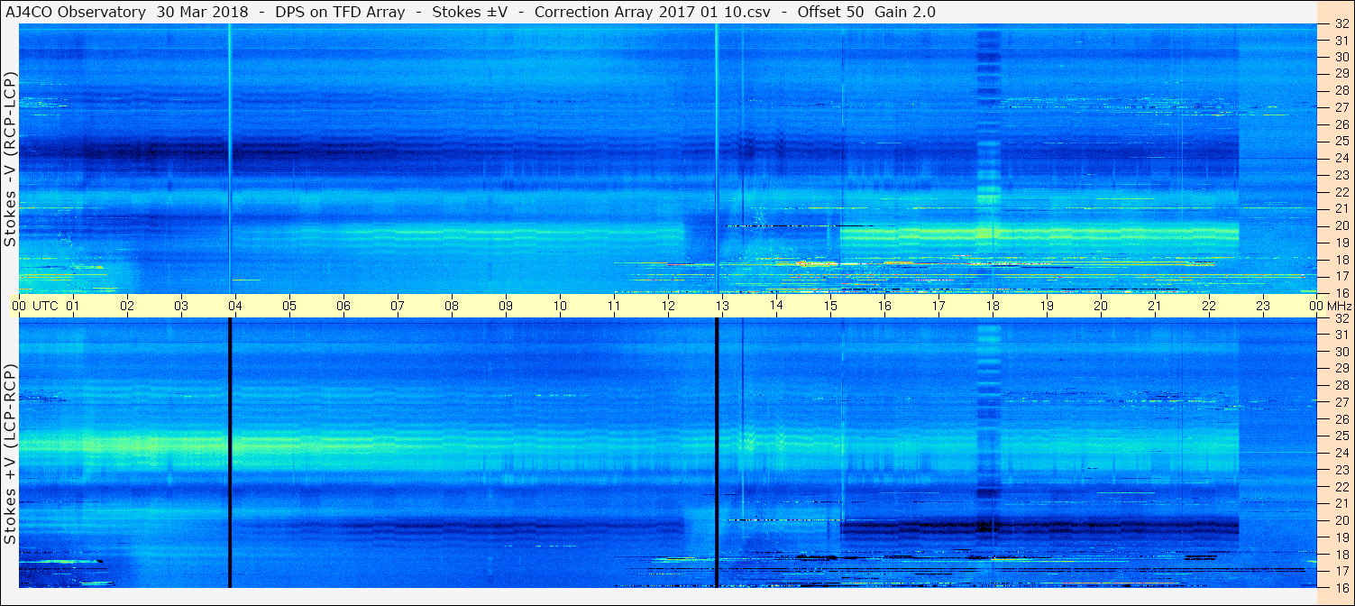Click the black data-gap bar near 04 UTC in lower panel
Viewport: 1355px width, 606px height.
tap(230, 453)
